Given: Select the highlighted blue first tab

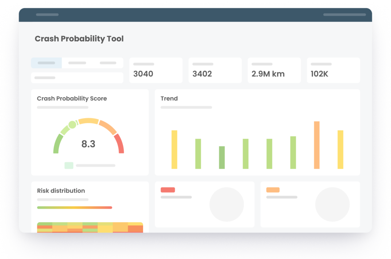Looking at the screenshot, I should point(46,63).
